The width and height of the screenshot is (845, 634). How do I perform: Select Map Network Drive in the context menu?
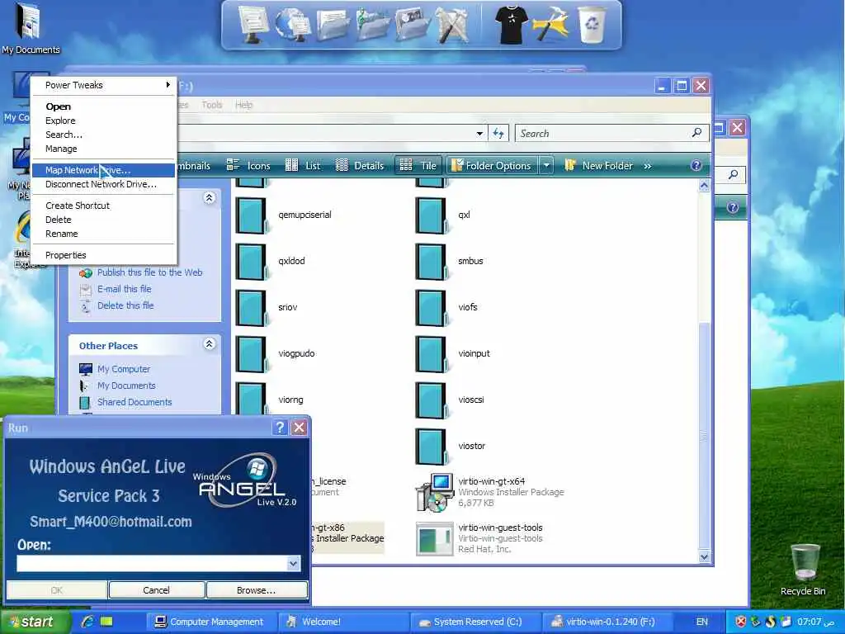coord(103,170)
